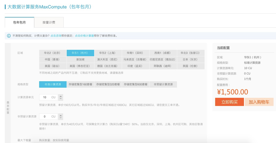Open the 点击价格计算器 link

tap(84, 36)
